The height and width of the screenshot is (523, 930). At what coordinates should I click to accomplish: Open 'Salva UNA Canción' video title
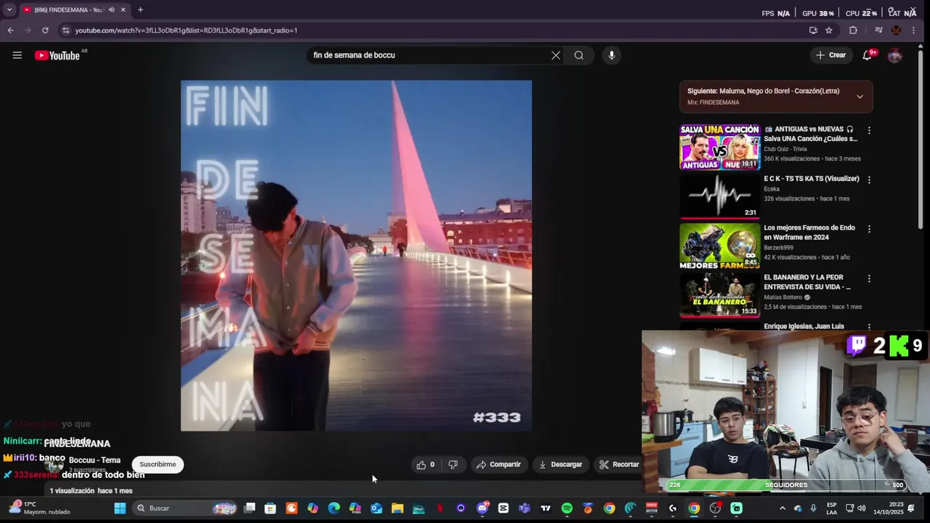810,134
